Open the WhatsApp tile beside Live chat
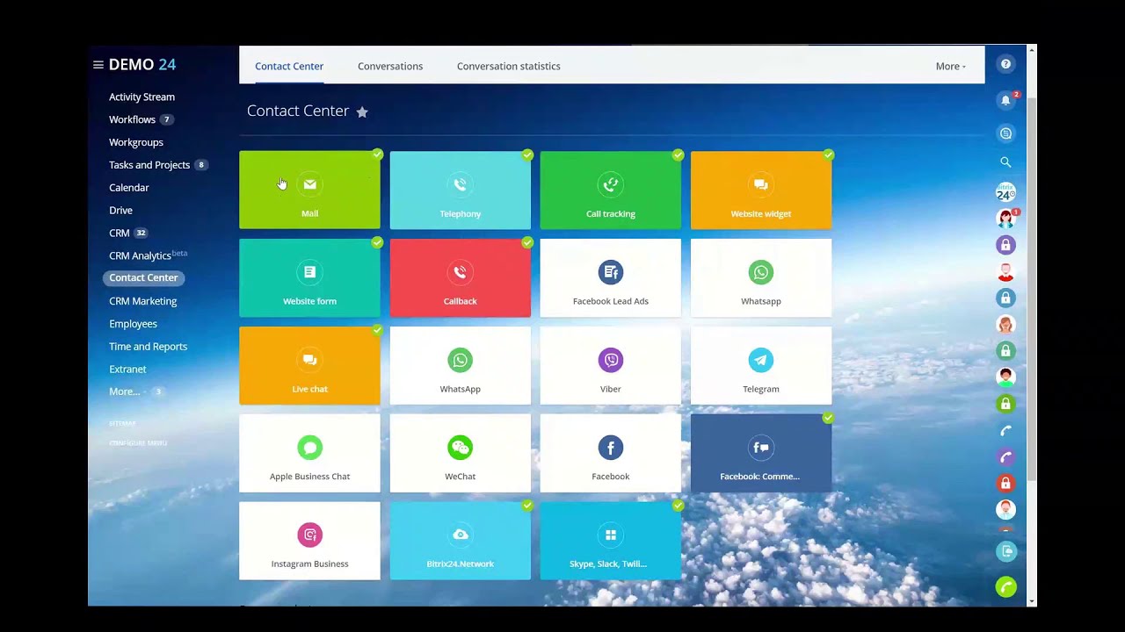 click(460, 365)
